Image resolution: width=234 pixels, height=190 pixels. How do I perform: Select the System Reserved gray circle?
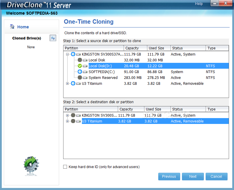coord(80,77)
